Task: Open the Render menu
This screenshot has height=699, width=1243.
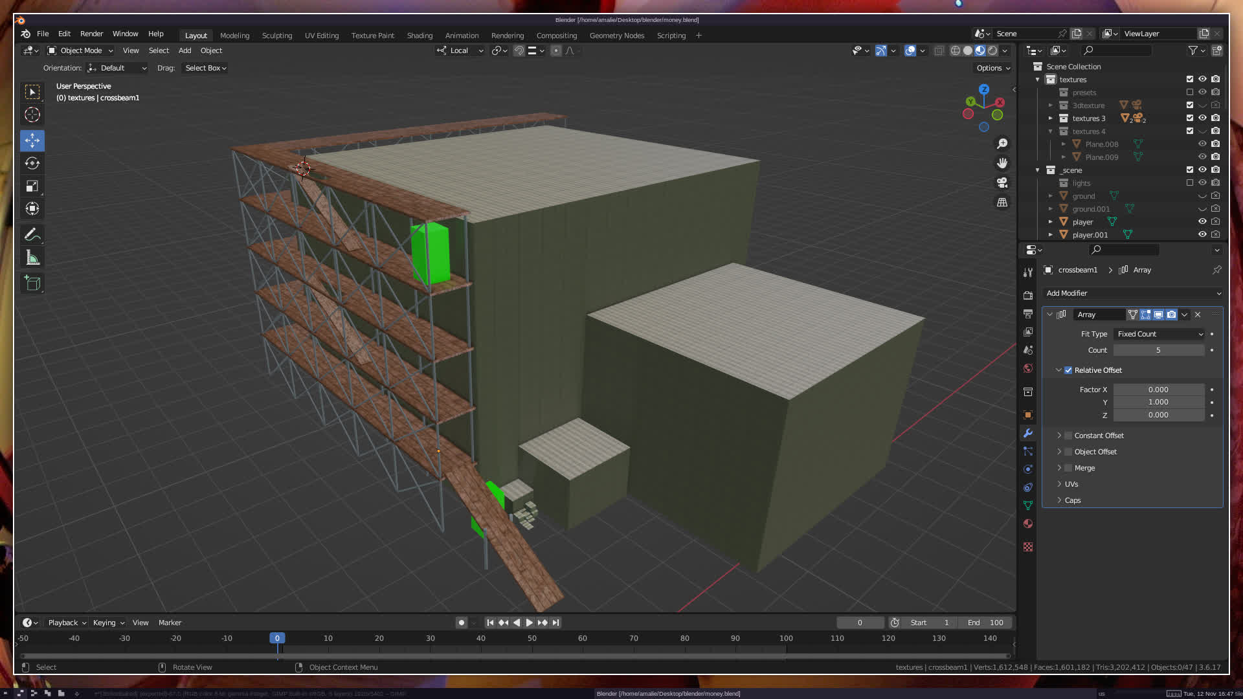Action: click(x=91, y=34)
